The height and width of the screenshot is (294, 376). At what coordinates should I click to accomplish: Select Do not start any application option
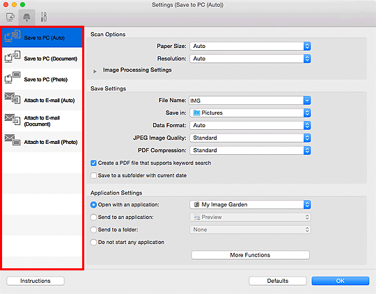click(x=93, y=242)
